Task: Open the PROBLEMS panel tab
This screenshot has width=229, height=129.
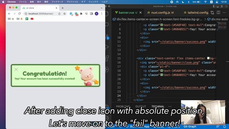Action: (123, 106)
